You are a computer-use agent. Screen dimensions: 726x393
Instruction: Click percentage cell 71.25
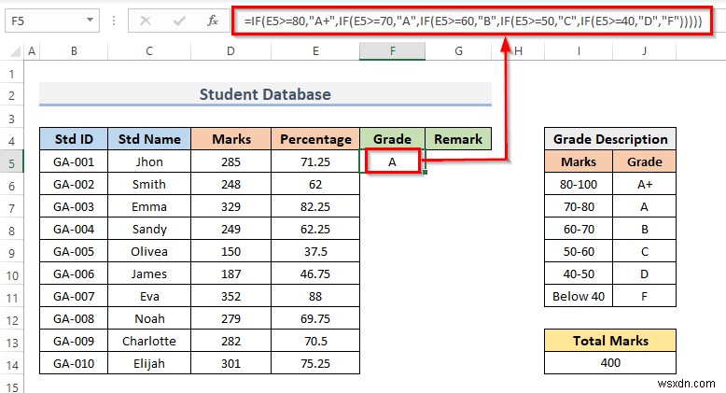[x=315, y=161]
